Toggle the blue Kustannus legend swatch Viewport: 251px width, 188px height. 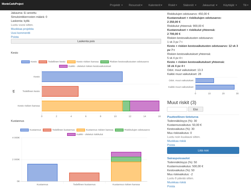click(25, 130)
